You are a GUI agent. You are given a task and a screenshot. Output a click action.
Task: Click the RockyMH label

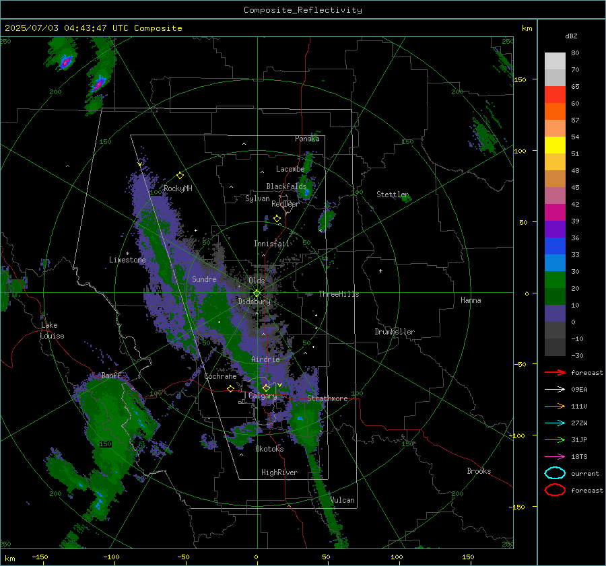(178, 188)
